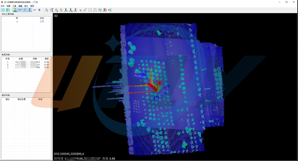
Task: Open the 文件 menu
Action: (2, 6)
